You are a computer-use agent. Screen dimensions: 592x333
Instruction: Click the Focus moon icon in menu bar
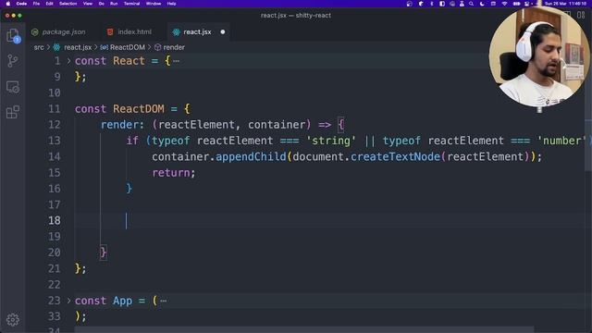482,4
